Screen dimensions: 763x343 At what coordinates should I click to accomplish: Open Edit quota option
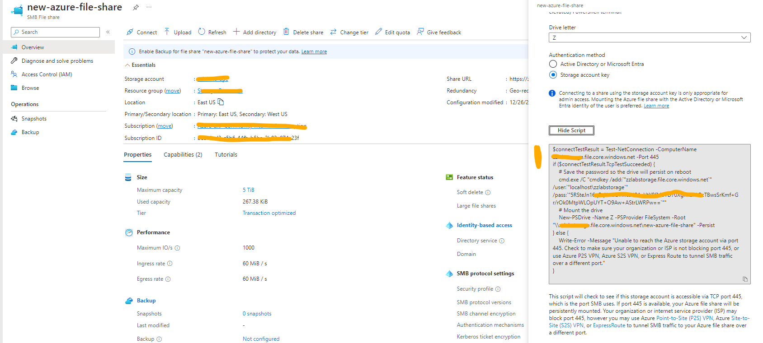coord(393,32)
